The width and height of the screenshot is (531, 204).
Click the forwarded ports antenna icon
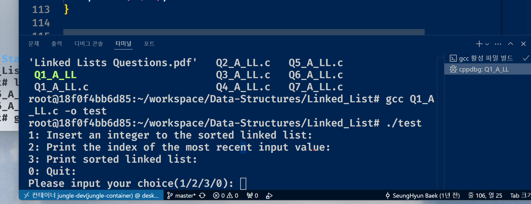[x=252, y=196]
